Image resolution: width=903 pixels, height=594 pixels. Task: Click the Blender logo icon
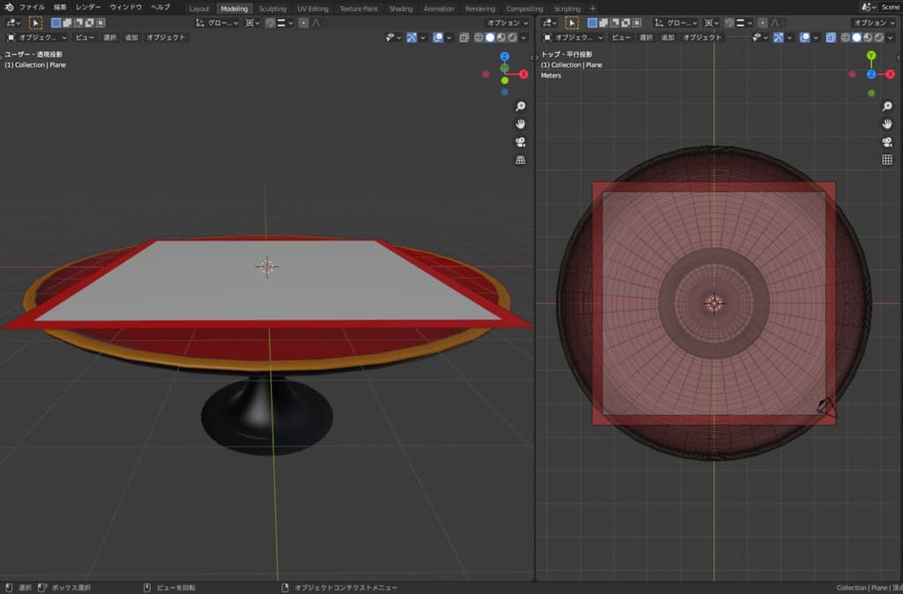(7, 7)
